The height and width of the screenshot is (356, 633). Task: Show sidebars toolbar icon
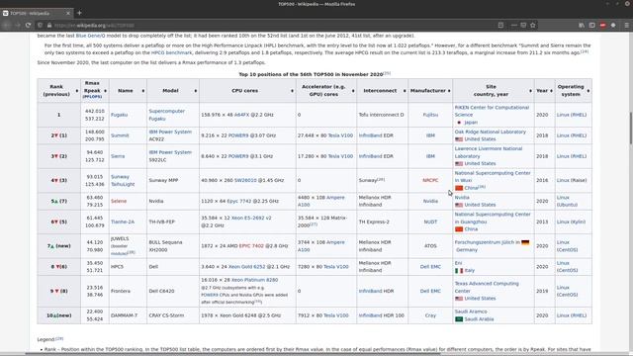(x=591, y=25)
